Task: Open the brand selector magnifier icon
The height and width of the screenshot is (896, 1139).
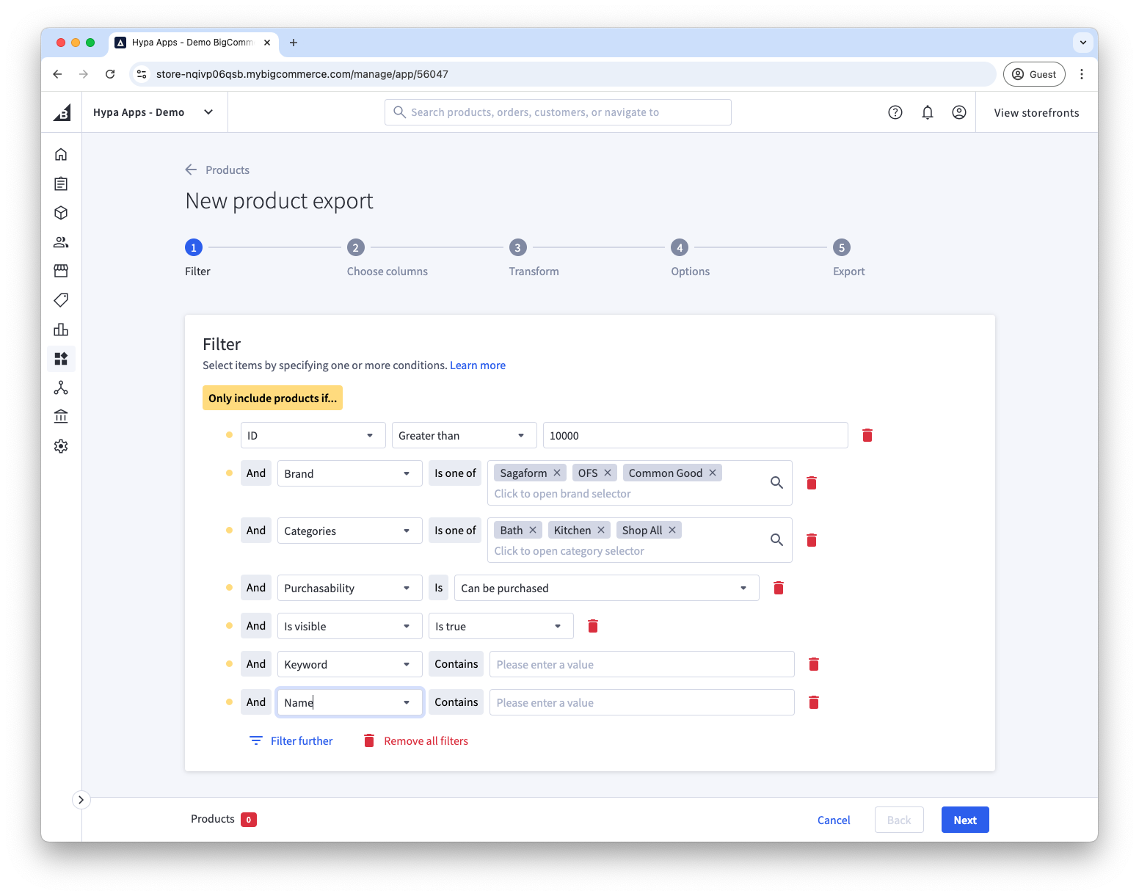Action: (776, 482)
